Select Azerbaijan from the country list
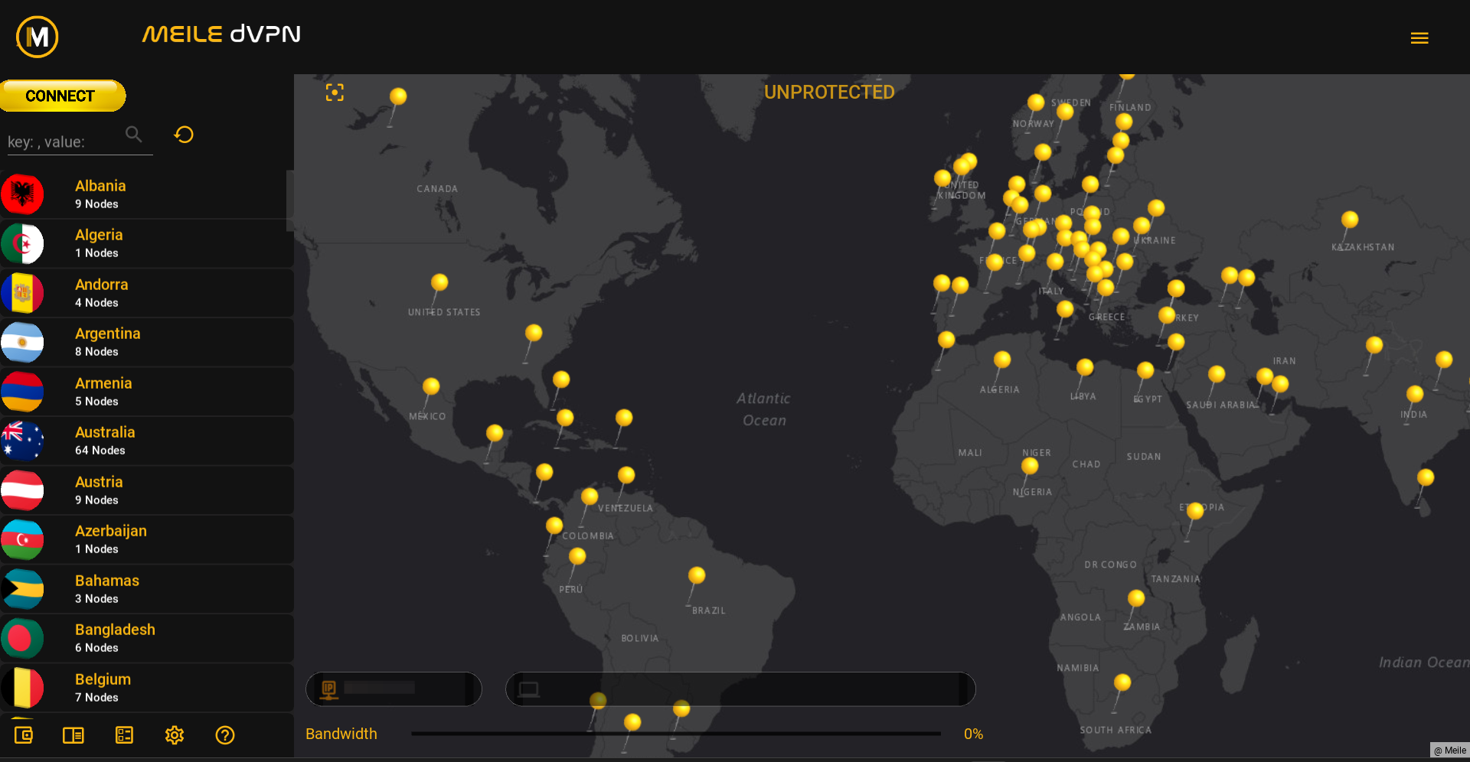The height and width of the screenshot is (762, 1470). (147, 539)
